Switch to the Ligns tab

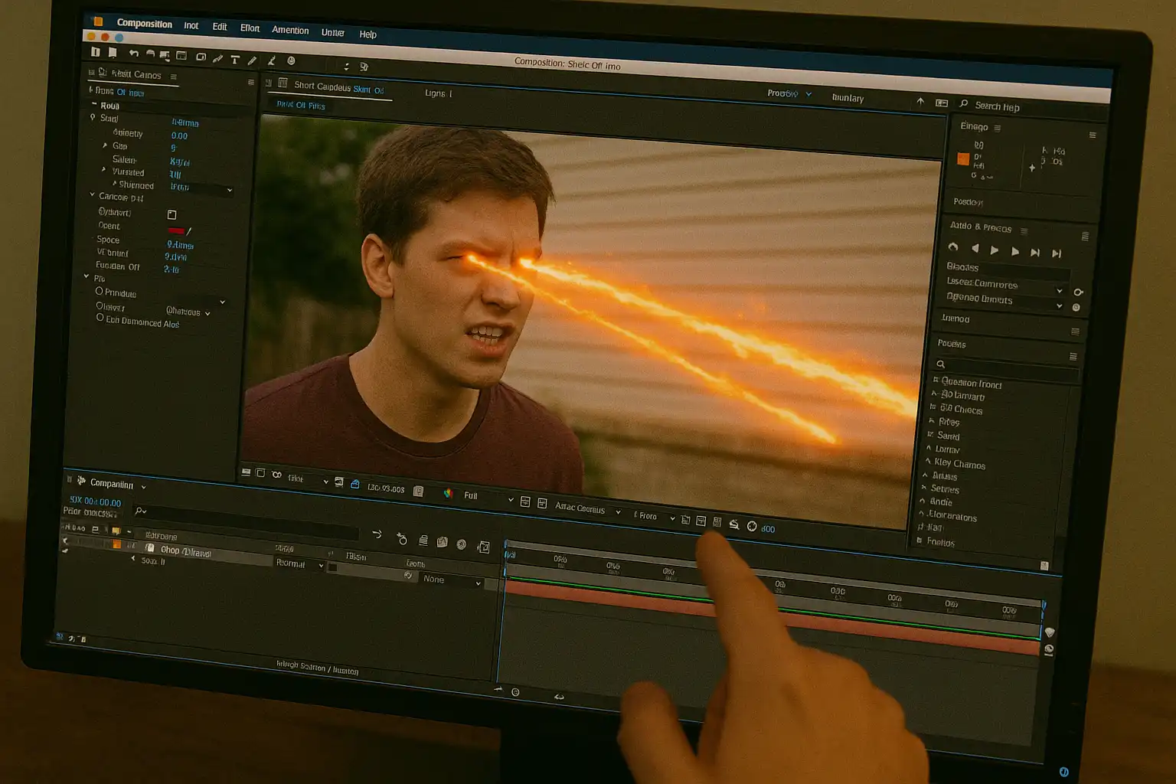point(438,93)
